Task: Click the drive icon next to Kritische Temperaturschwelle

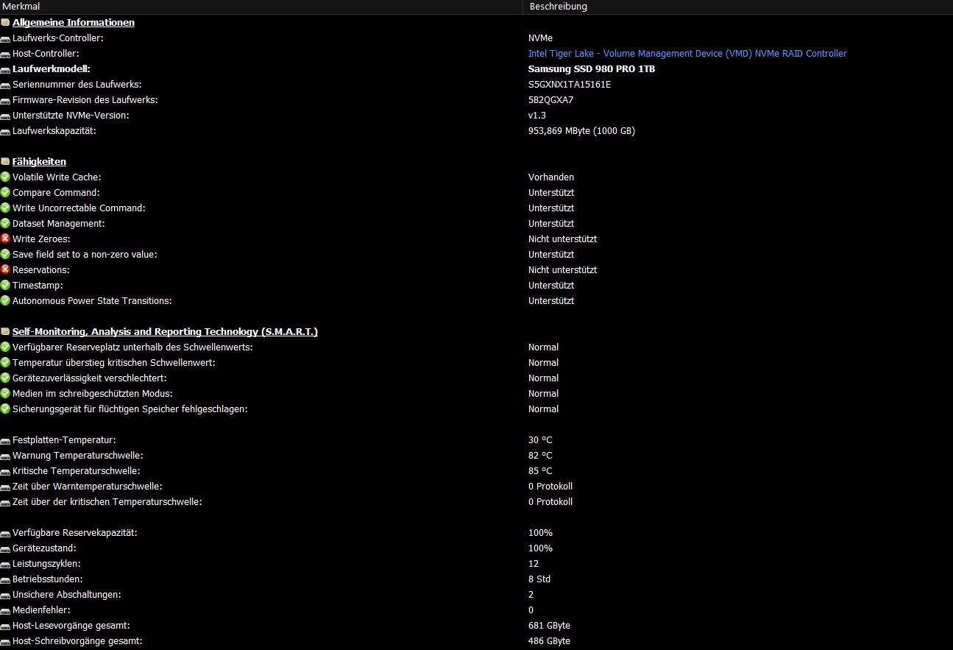Action: [5, 471]
